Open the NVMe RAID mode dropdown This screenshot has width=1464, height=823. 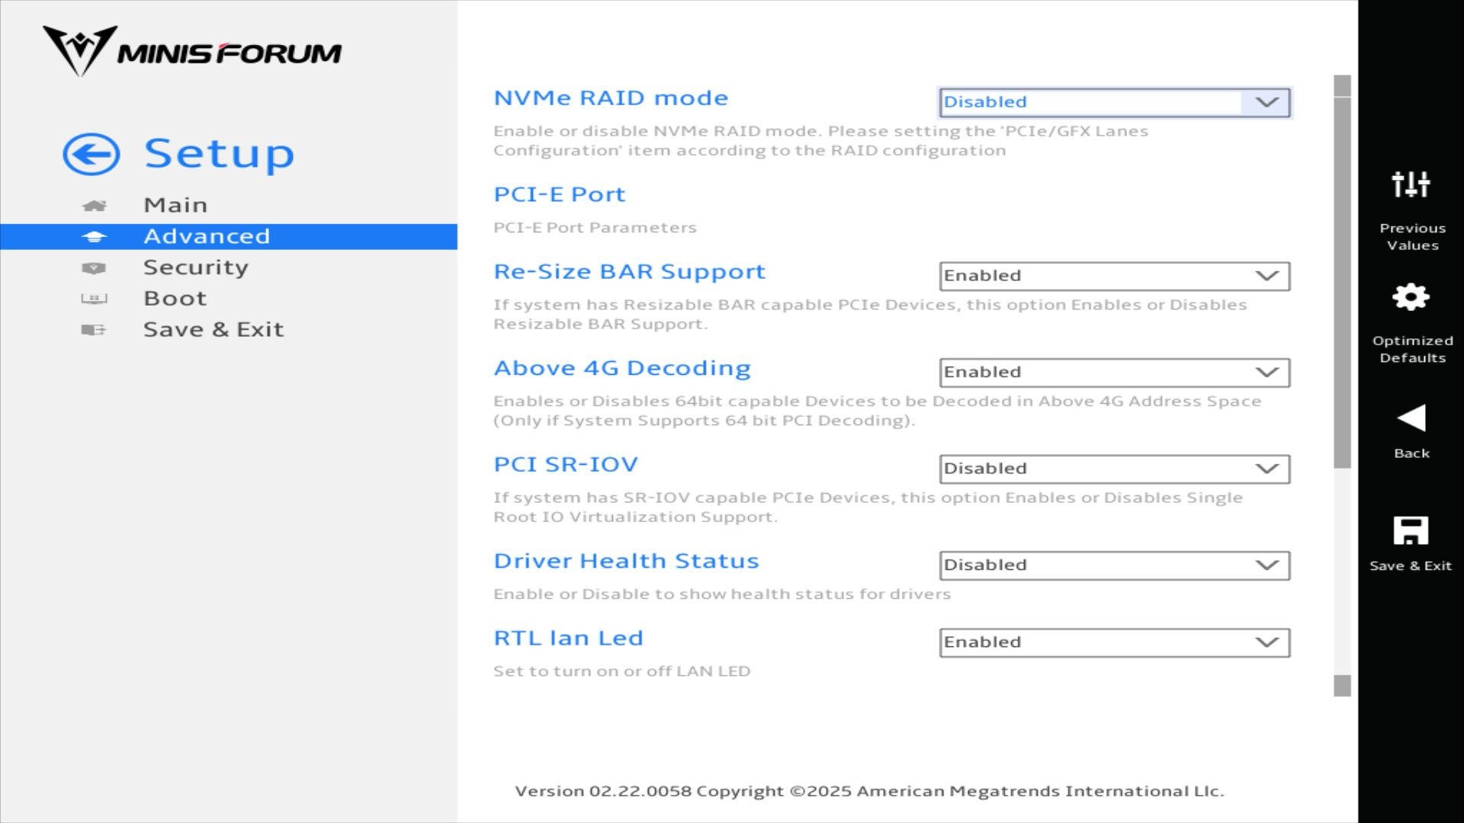coord(1114,102)
